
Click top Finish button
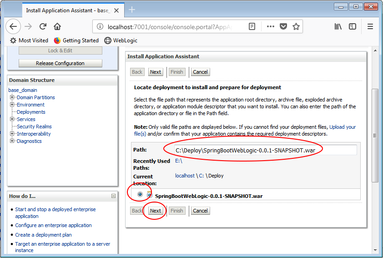click(x=177, y=72)
